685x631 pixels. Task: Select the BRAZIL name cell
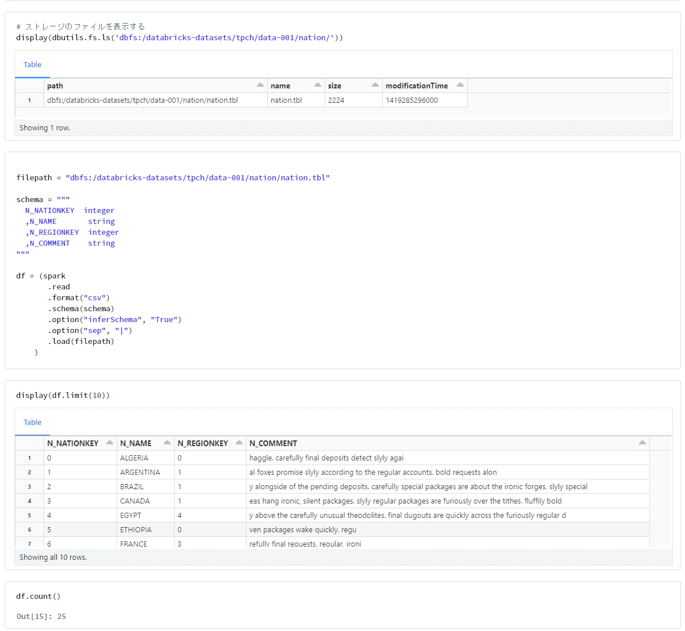145,486
